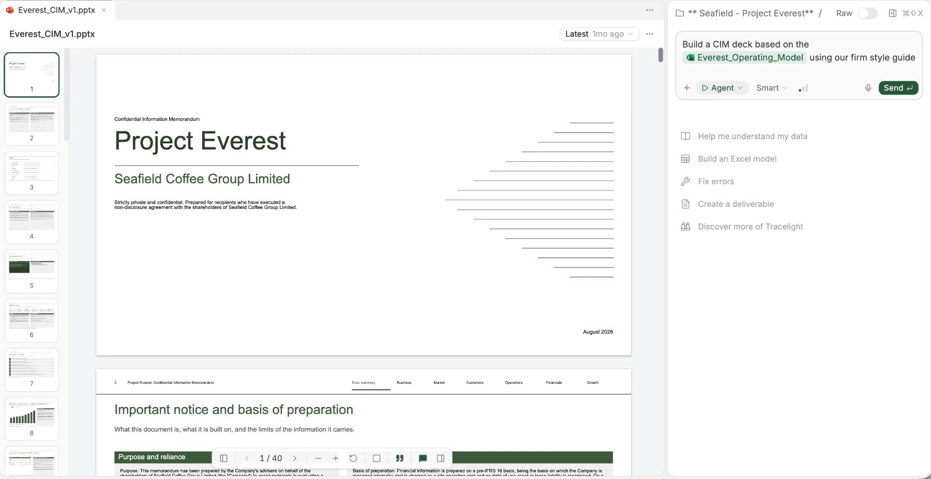931x479 pixels.
Task: Collapse the chat panel with the sidebar icon
Action: (x=892, y=13)
